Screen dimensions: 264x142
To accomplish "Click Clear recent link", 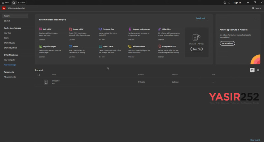I will [x=255, y=140].
